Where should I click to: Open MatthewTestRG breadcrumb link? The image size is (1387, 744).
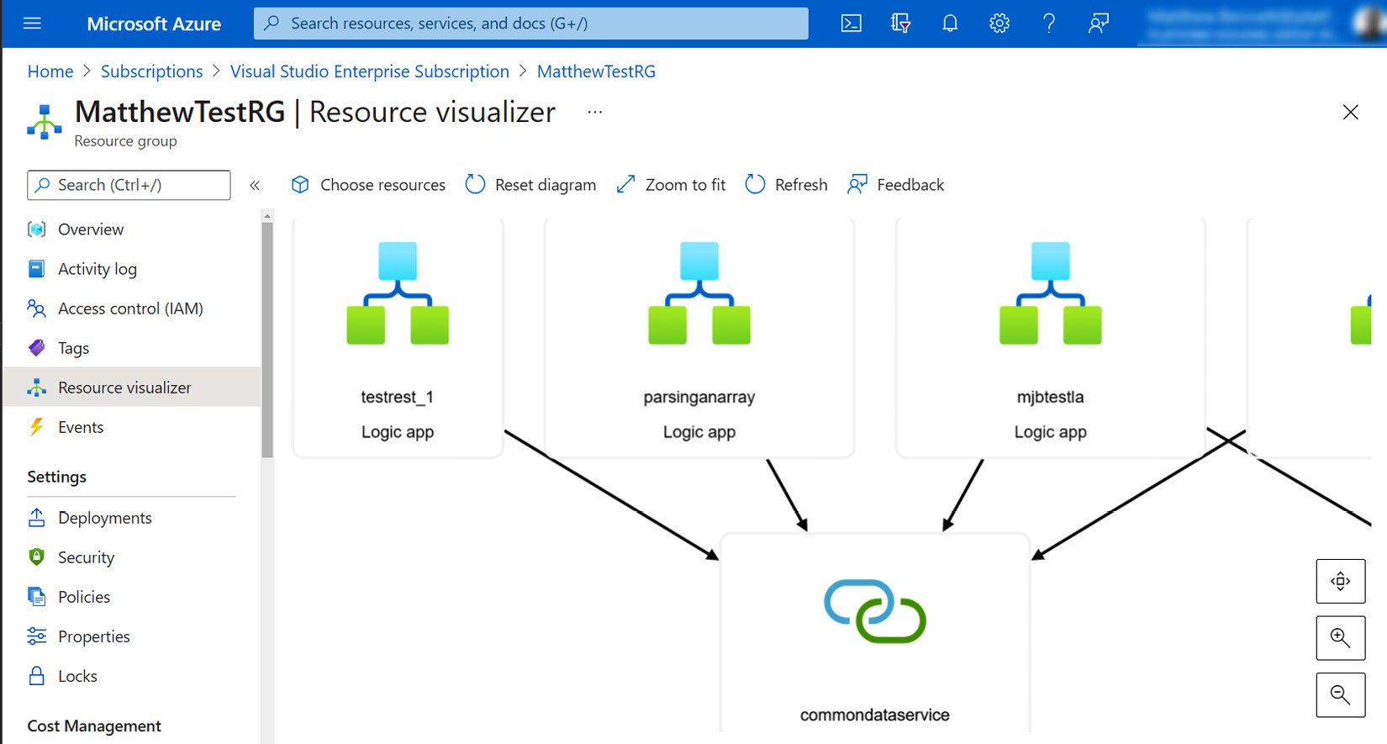[596, 71]
